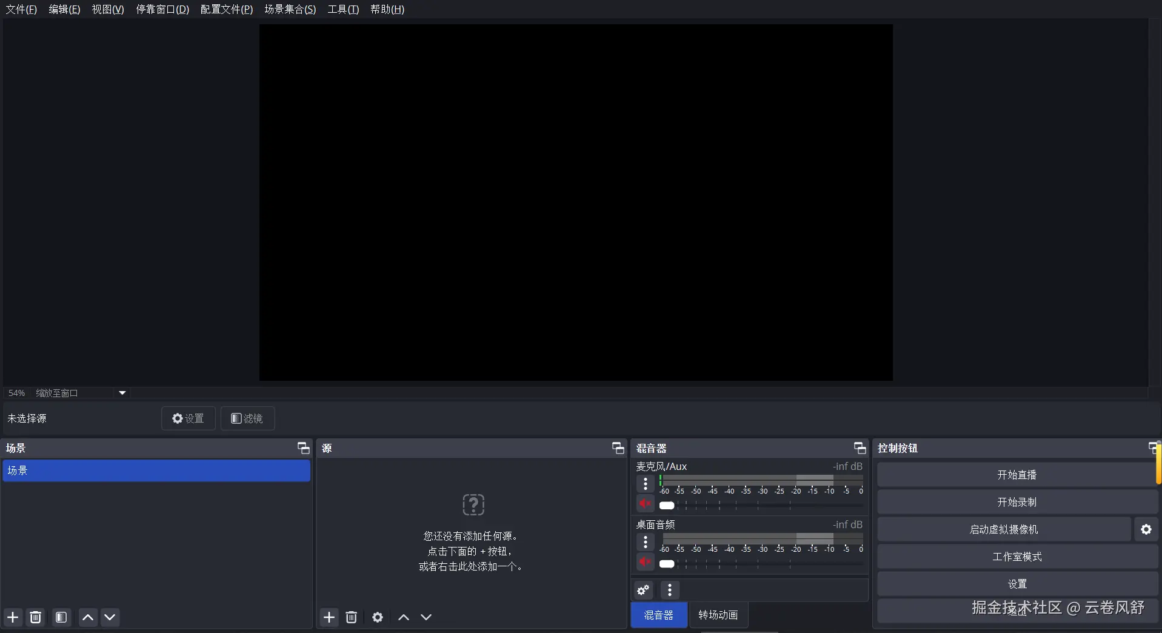Open 停靠窗口(D) menu
The height and width of the screenshot is (633, 1162).
[162, 9]
